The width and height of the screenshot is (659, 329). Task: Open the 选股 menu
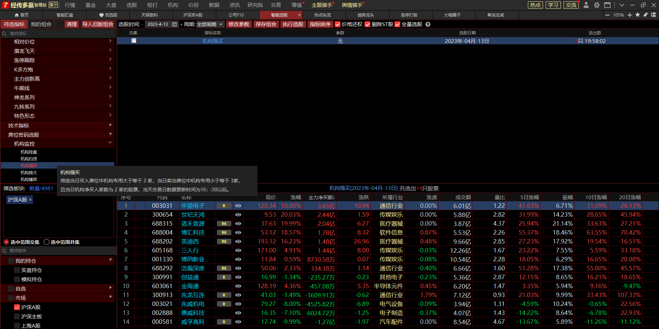[132, 5]
